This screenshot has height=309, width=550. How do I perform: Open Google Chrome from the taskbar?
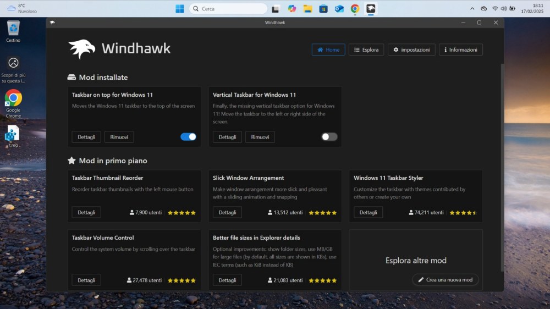click(355, 9)
